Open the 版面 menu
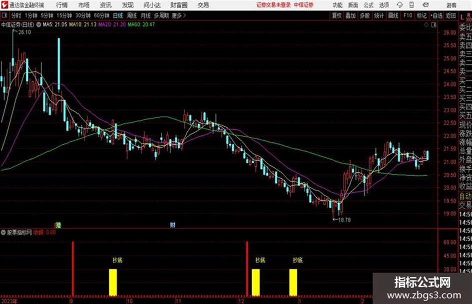This screenshot has height=304, width=472. click(x=353, y=5)
